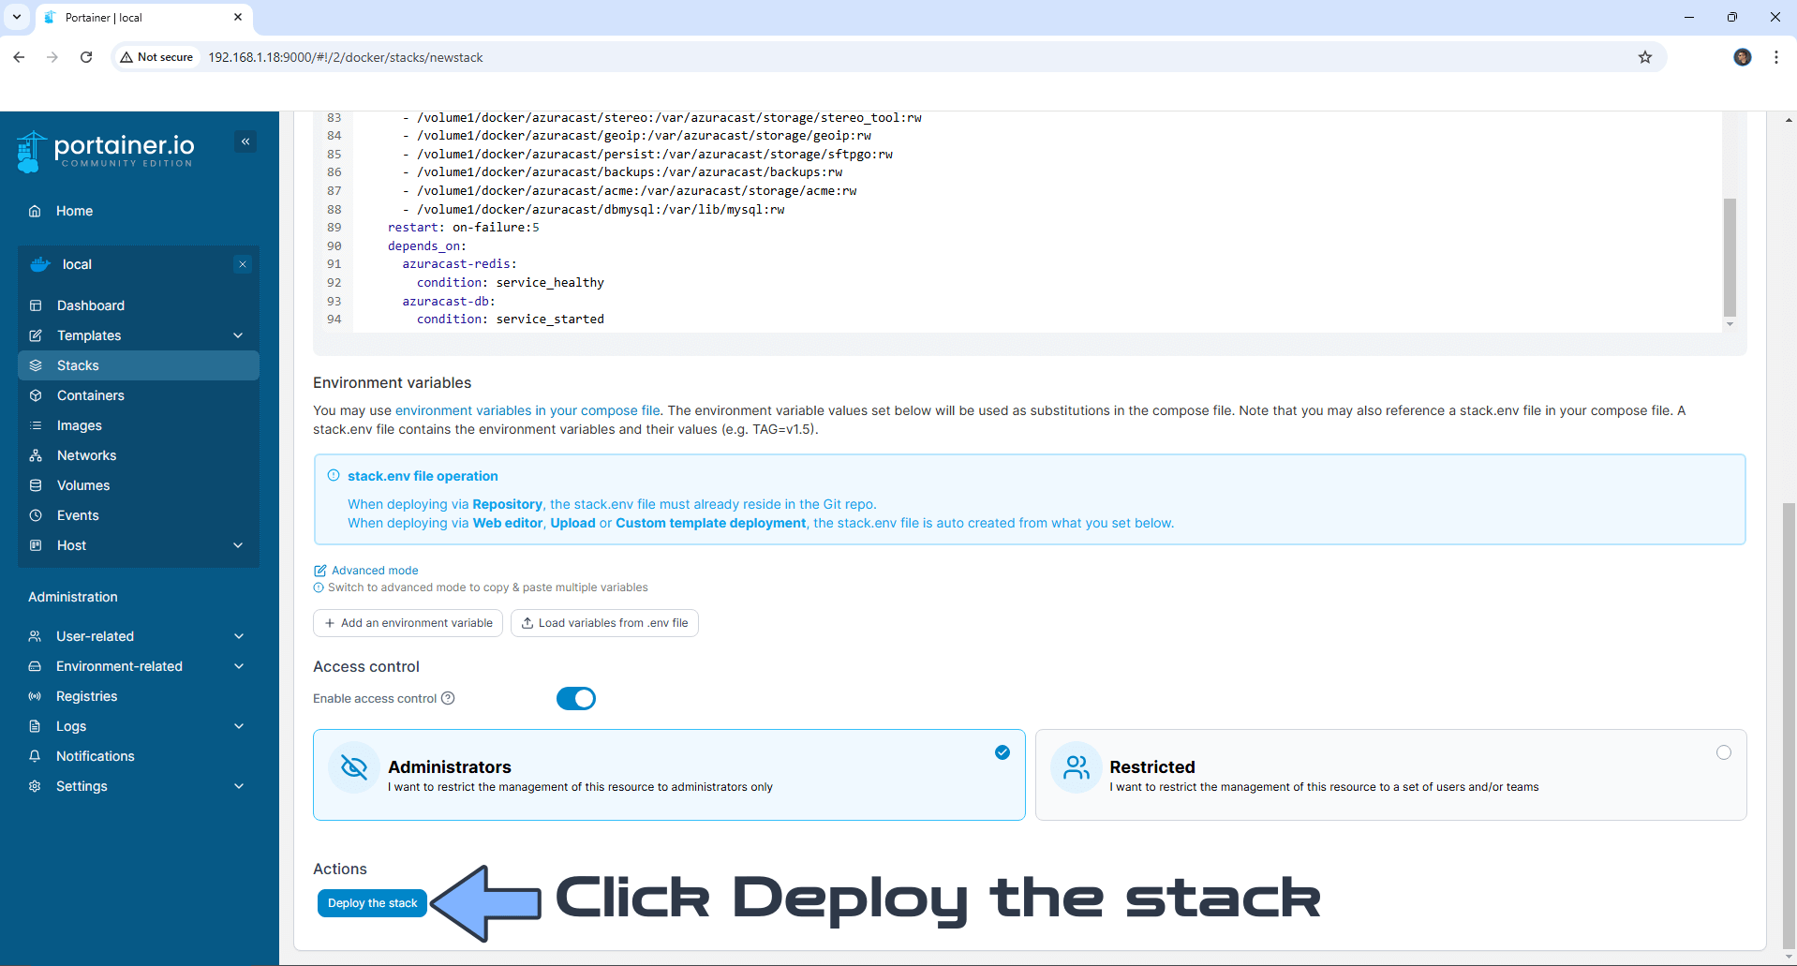Click editor line 89 restart: on-failure:5

coord(464,228)
